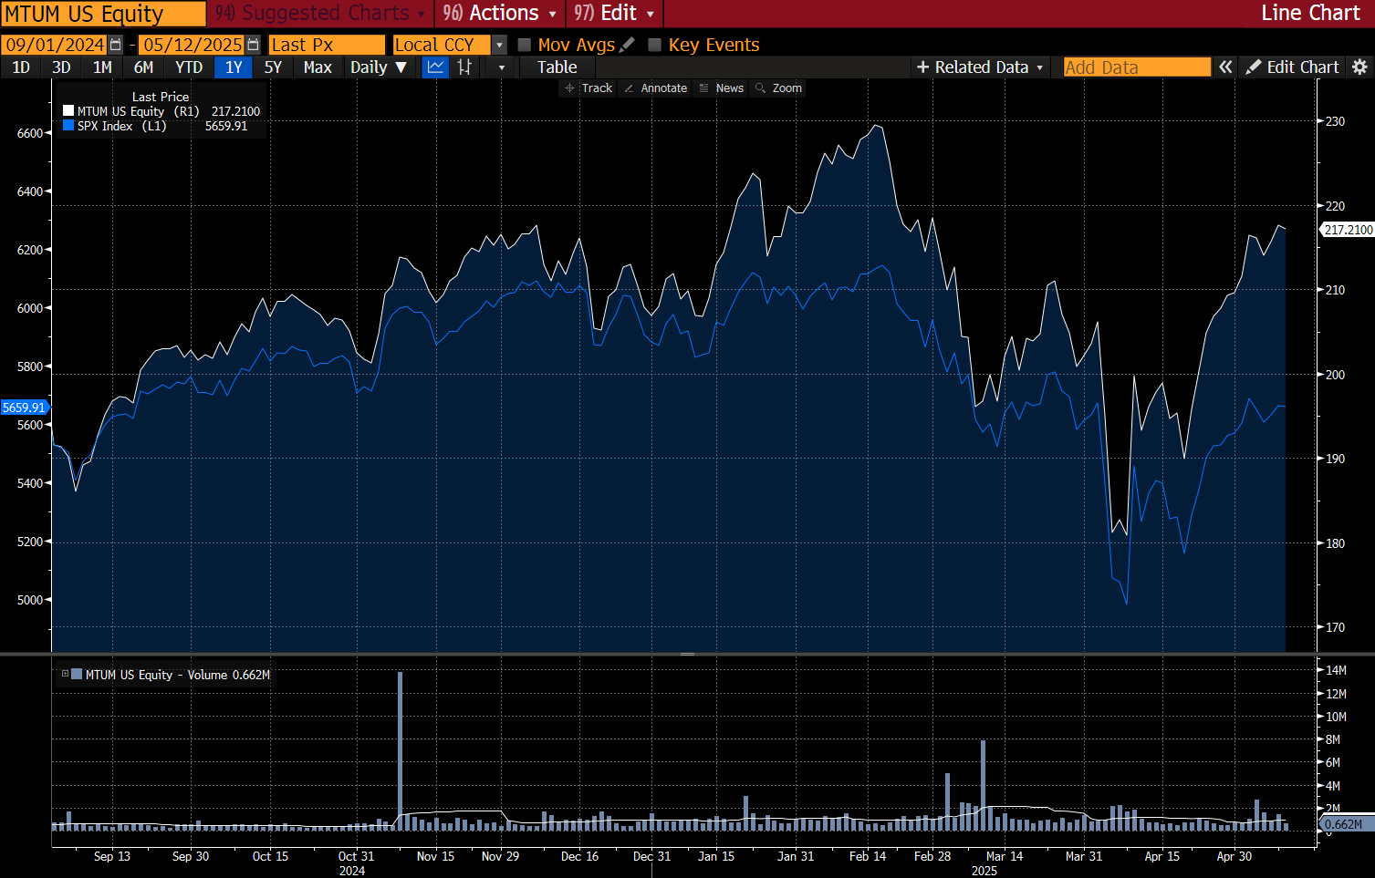Select line chart type icon
Image resolution: width=1375 pixels, height=878 pixels.
[x=436, y=67]
